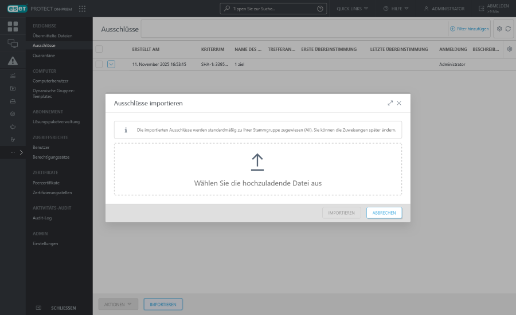Open the column settings gear in table header

point(509,49)
